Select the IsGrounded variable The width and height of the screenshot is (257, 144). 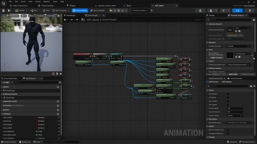[x=8, y=118]
